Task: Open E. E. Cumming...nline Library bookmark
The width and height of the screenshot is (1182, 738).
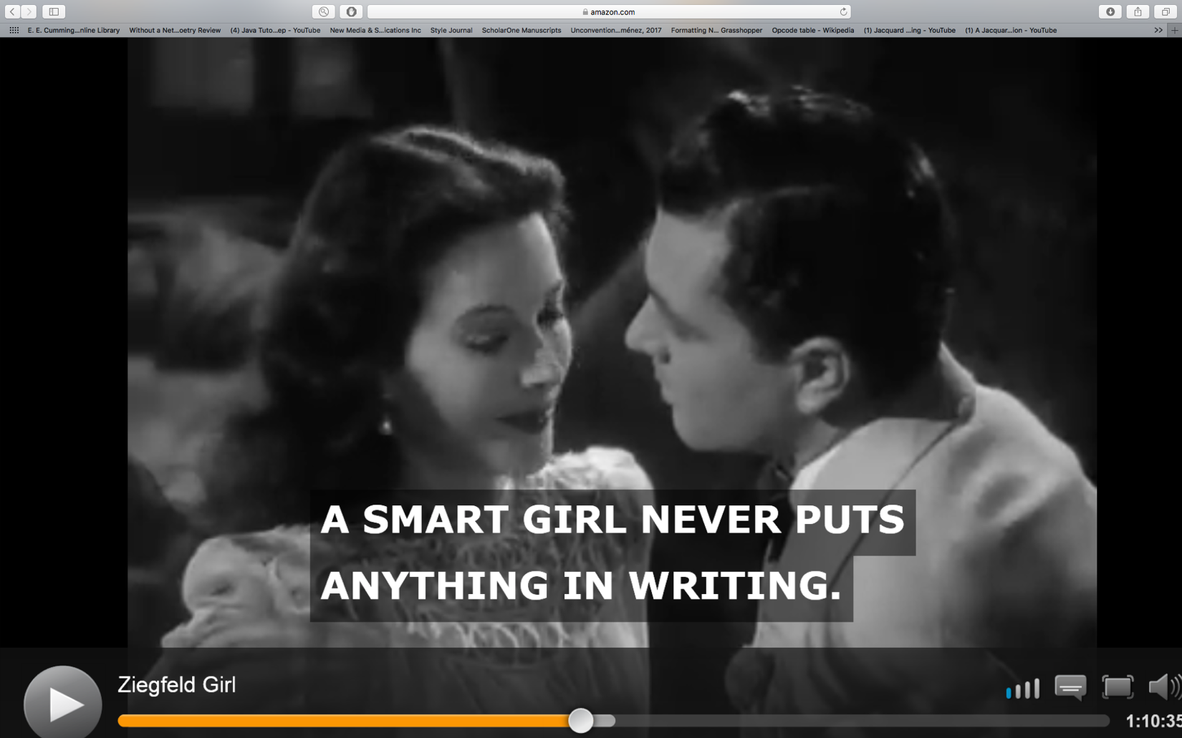Action: [73, 30]
